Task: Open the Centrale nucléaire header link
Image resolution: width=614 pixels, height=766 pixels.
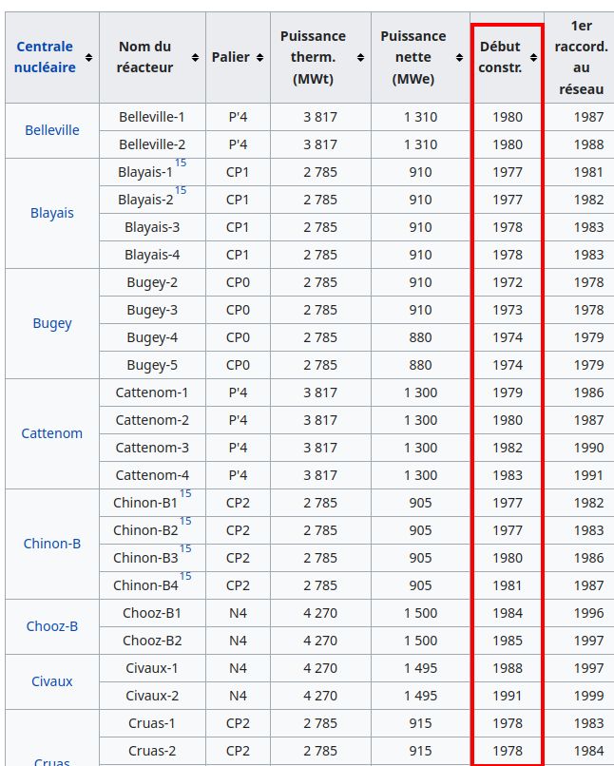Action: [x=45, y=57]
